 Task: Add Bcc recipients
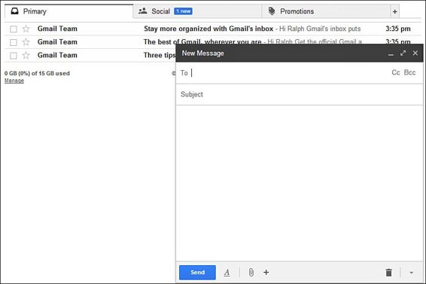click(x=409, y=72)
